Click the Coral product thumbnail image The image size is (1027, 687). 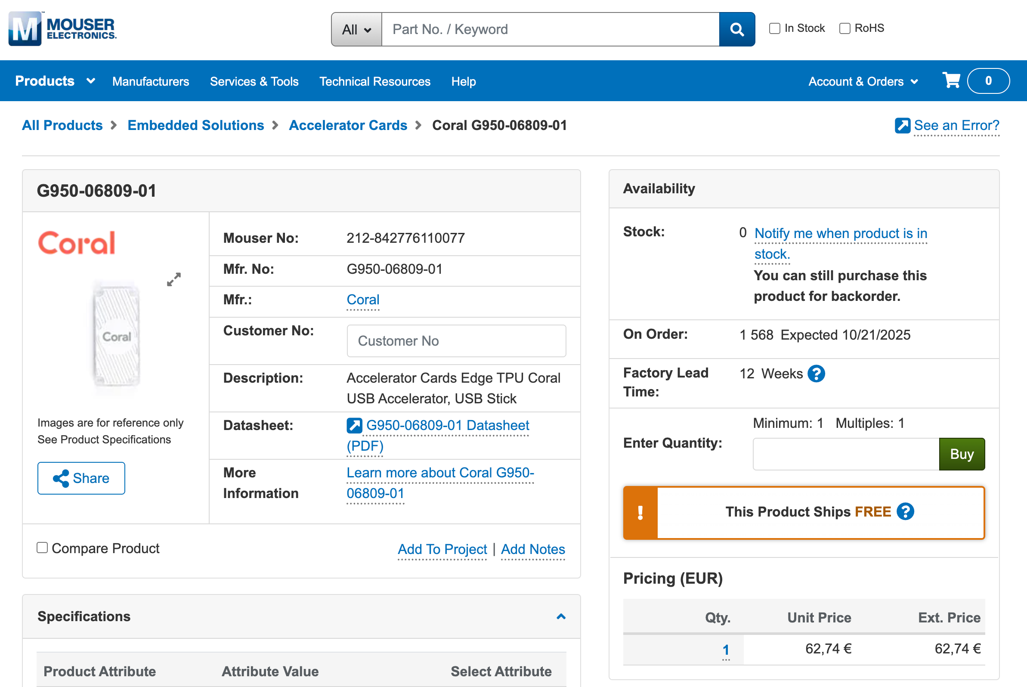116,337
